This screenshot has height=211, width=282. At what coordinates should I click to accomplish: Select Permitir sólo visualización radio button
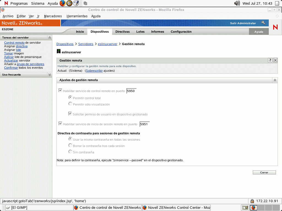70,104
